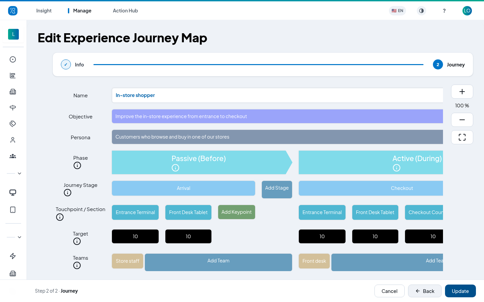Screen dimensions: 484x302
Task: Click Update to save the map
Action: (x=460, y=291)
